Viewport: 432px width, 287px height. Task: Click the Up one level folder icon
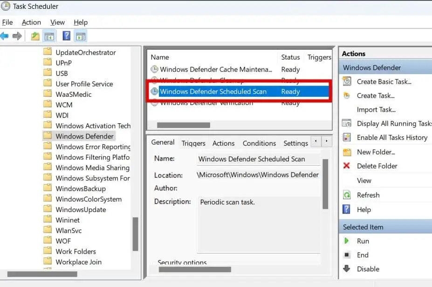pyautogui.click(x=35, y=36)
